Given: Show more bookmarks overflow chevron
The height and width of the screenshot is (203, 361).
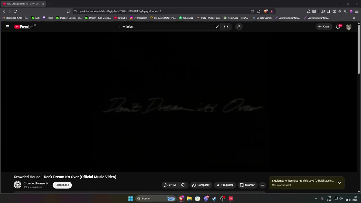Looking at the screenshot, I should [x=354, y=18].
